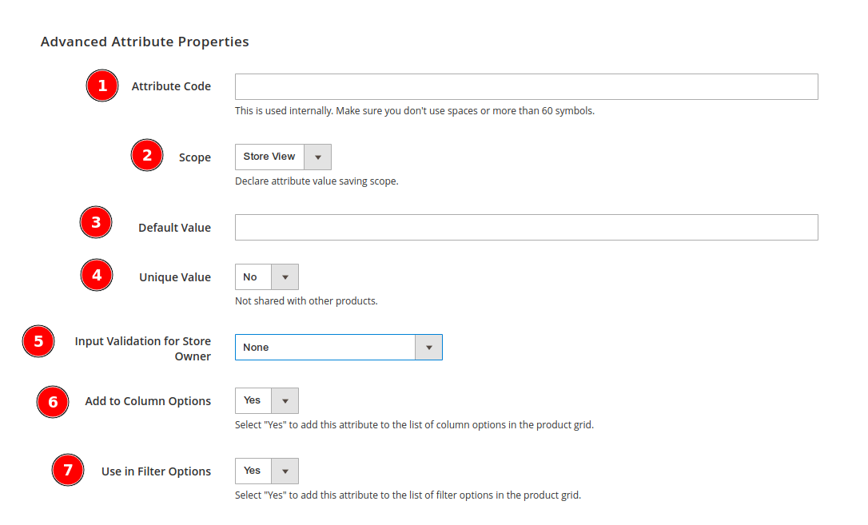
Task: Open the Scope dropdown showing Store View
Action: coord(283,157)
